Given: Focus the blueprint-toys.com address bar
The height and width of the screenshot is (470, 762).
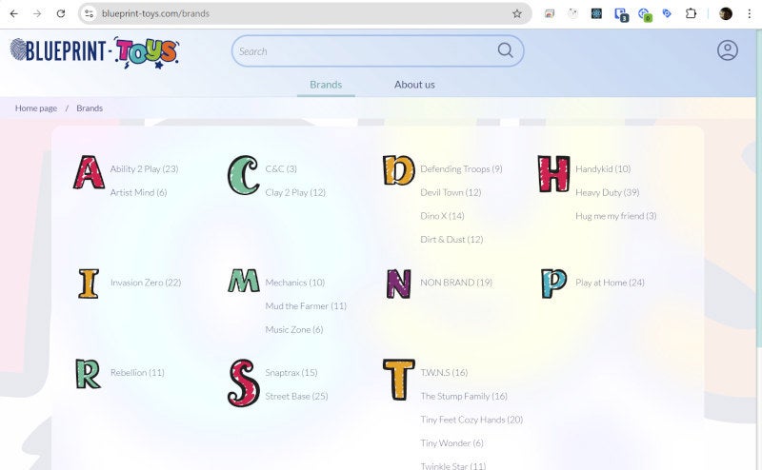Looking at the screenshot, I should [304, 13].
